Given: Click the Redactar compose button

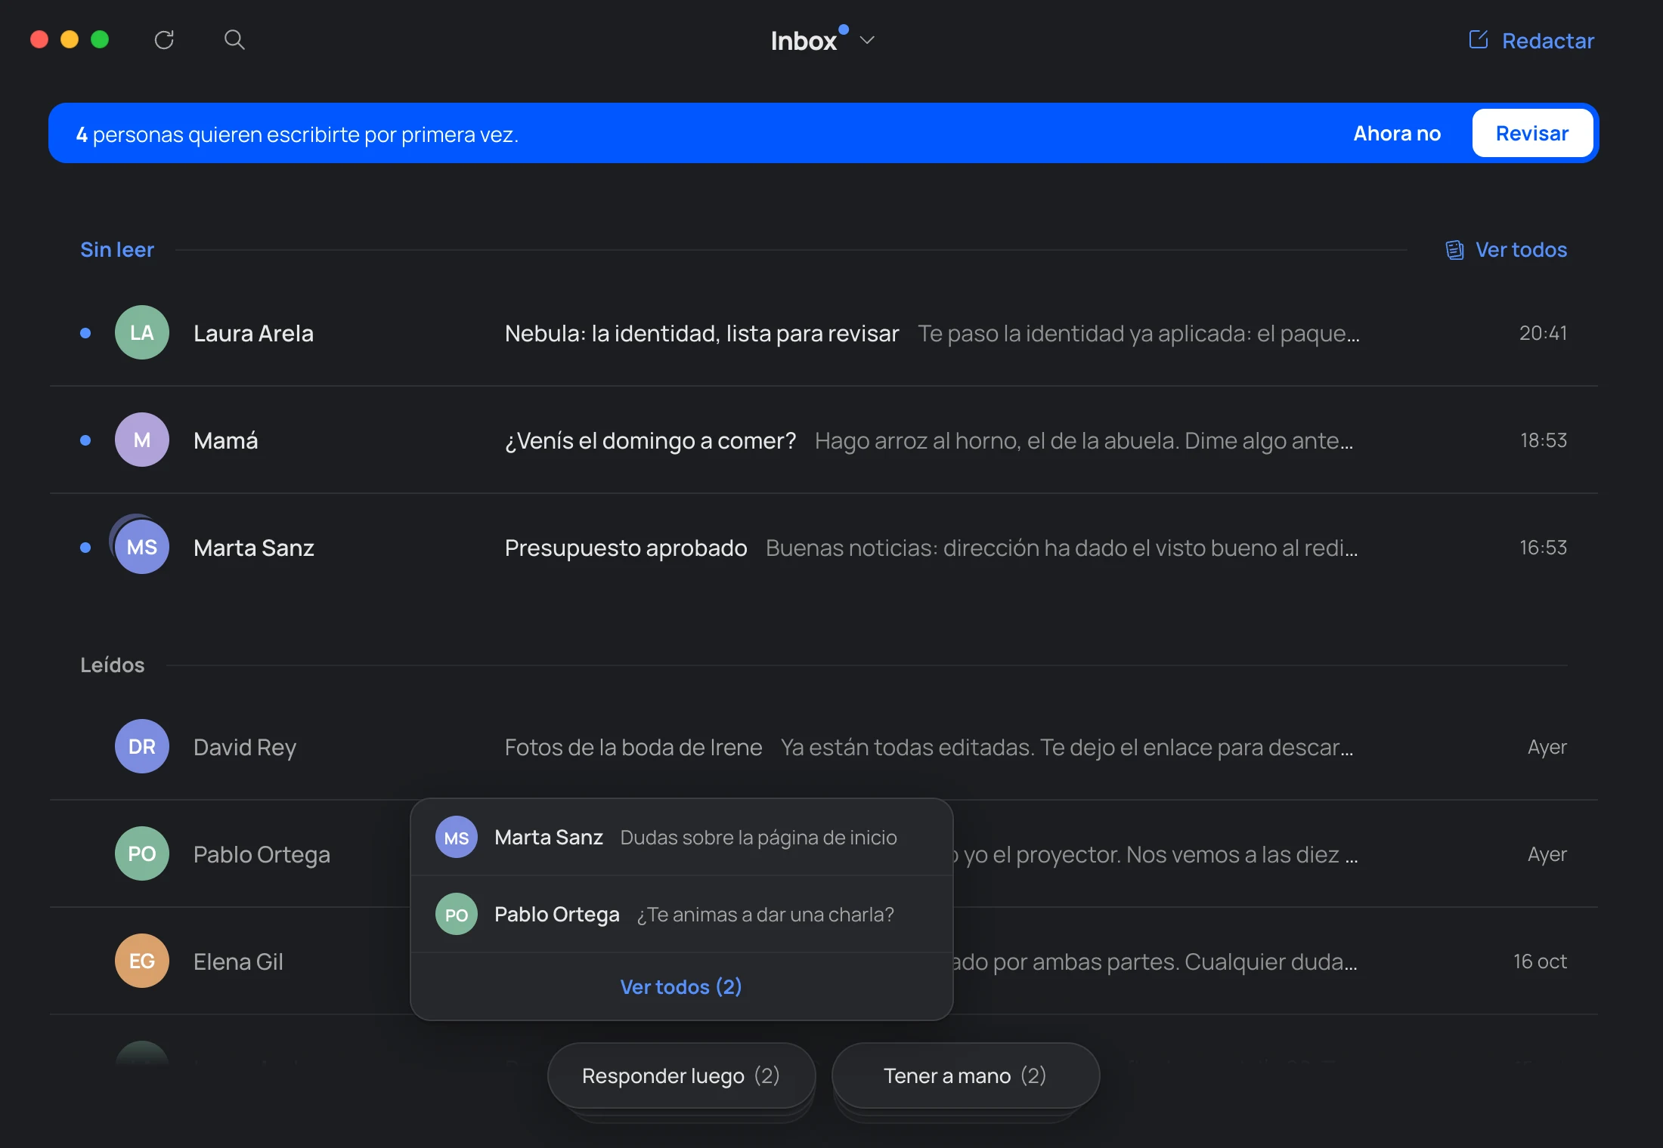Looking at the screenshot, I should (x=1531, y=40).
